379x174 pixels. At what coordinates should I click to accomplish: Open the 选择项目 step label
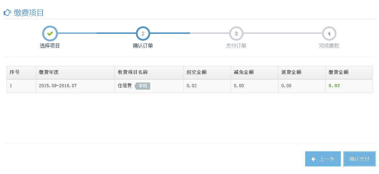click(50, 46)
